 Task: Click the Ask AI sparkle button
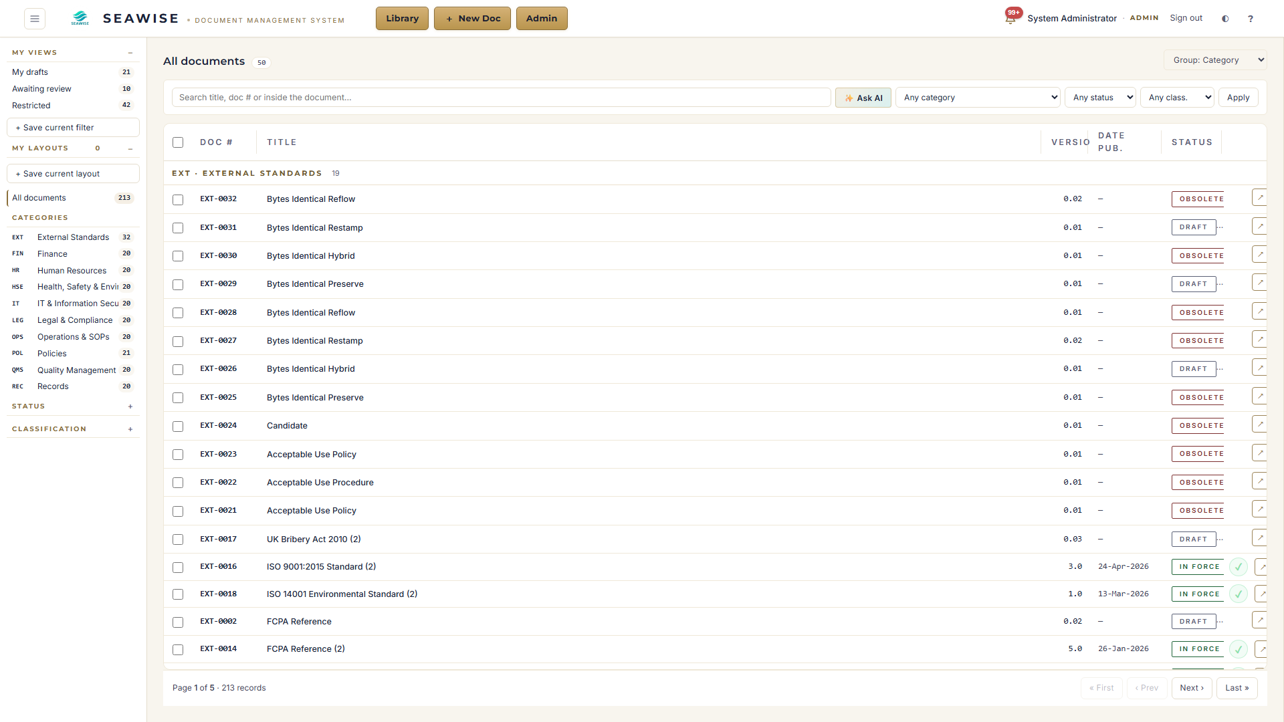[863, 98]
